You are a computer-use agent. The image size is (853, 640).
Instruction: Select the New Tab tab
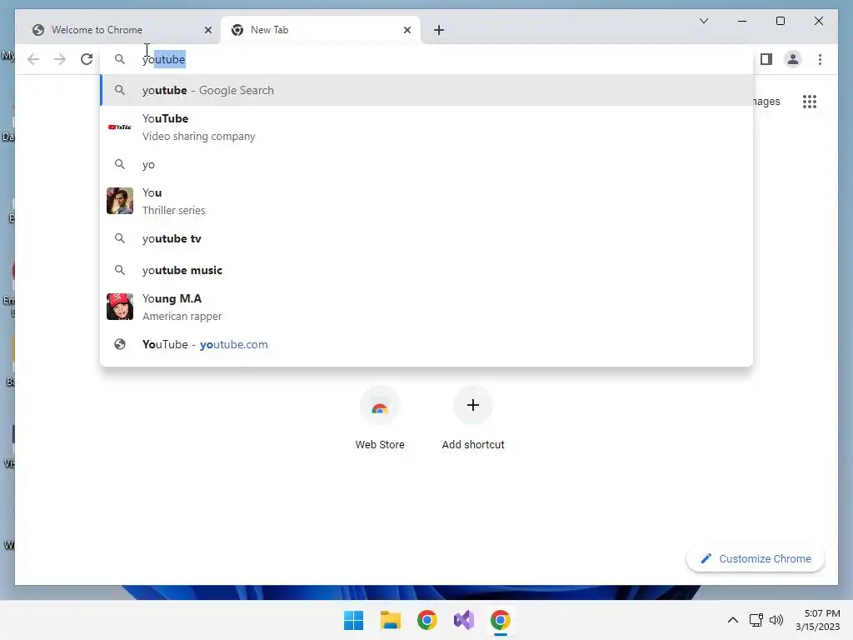point(320,30)
